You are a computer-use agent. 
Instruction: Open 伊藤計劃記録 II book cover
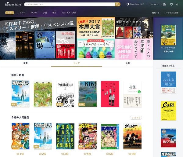pos(65,94)
